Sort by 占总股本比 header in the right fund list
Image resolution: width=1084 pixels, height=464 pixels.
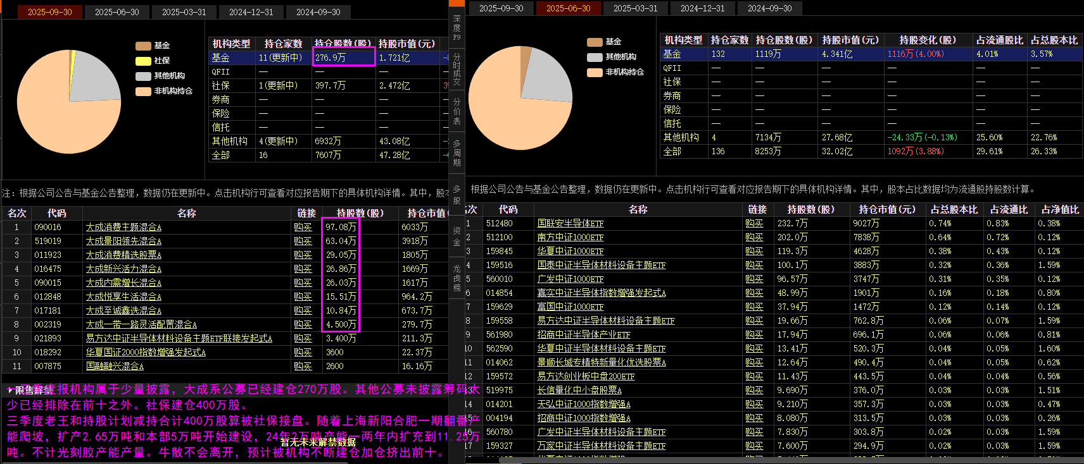[x=954, y=209]
